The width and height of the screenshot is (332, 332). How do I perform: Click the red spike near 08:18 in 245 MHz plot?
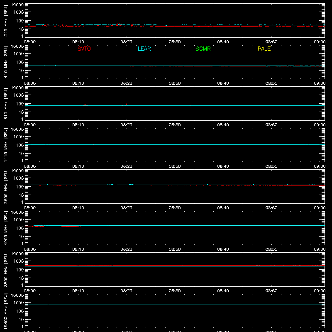tap(119, 24)
